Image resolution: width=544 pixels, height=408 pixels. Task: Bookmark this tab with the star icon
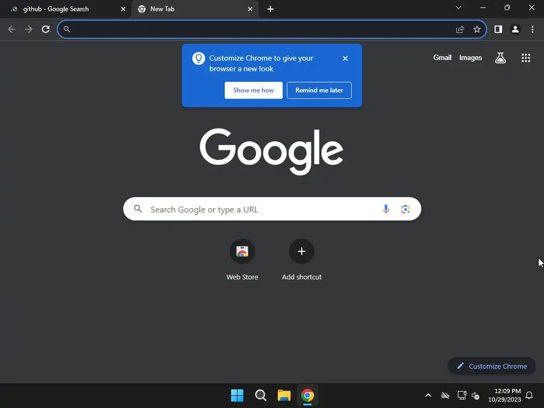click(477, 30)
